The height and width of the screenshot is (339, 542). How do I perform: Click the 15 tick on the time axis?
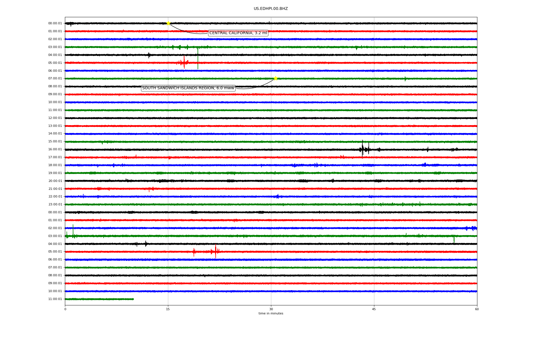tap(168, 309)
